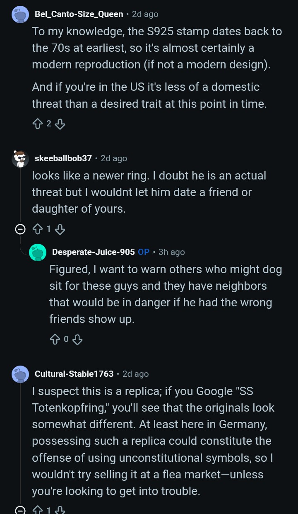
Task: Downvote skeeballbob37's comment
Action: click(x=60, y=229)
